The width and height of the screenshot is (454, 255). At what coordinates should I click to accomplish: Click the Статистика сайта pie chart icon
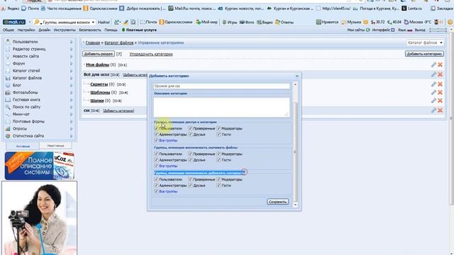coord(8,135)
